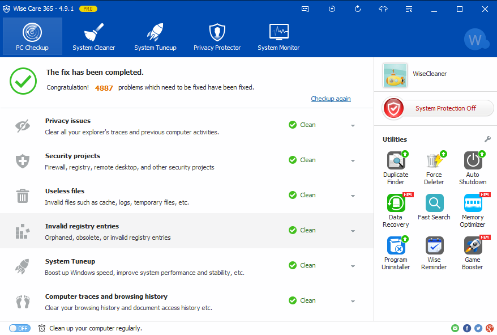The width and height of the screenshot is (497, 335).
Task: Open the Duplicate Finder utility
Action: [x=396, y=161]
